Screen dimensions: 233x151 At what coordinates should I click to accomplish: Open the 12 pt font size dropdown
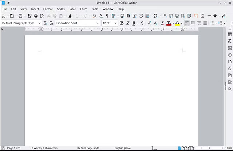pyautogui.click(x=115, y=23)
